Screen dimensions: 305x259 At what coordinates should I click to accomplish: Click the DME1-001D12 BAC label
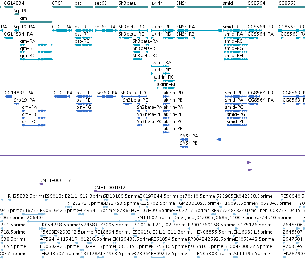click(x=110, y=188)
